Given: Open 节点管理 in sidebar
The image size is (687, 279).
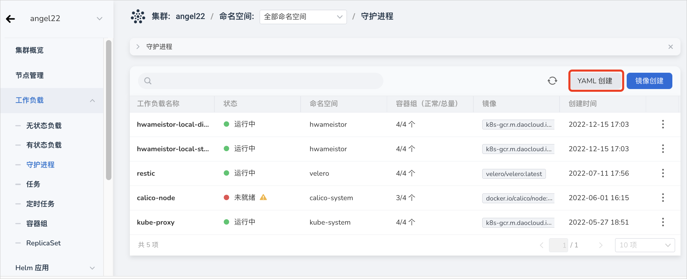Looking at the screenshot, I should point(30,75).
